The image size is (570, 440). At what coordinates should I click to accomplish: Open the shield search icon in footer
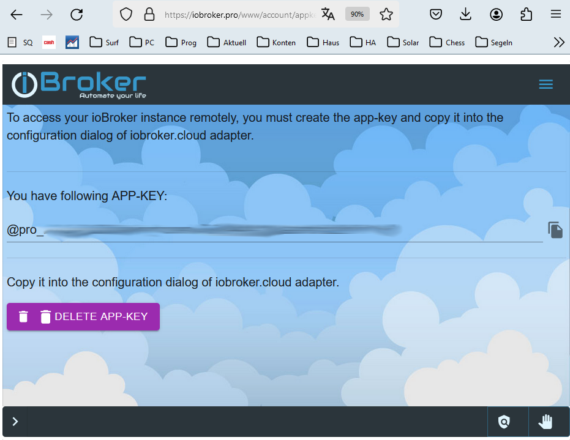point(504,422)
